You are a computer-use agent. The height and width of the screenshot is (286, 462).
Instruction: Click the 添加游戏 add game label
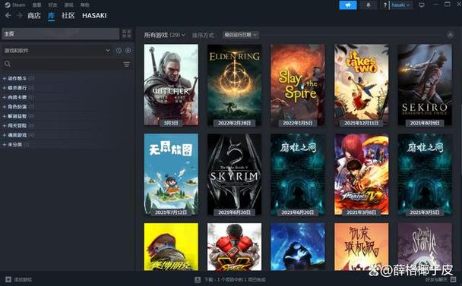(x=23, y=279)
